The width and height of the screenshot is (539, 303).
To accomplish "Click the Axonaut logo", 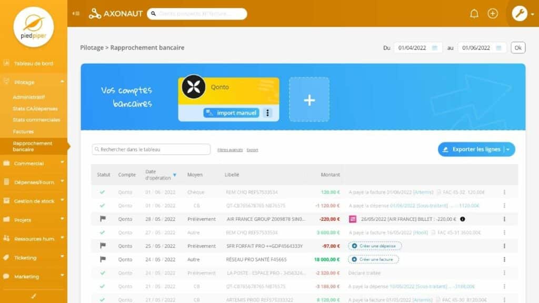I will click(116, 14).
